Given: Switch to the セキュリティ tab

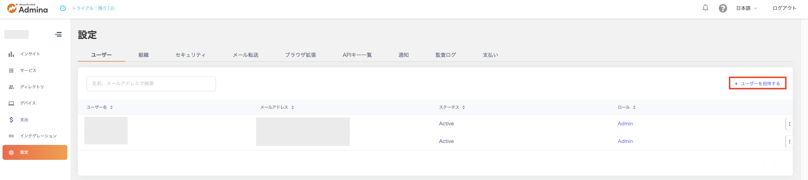Looking at the screenshot, I should pos(190,55).
